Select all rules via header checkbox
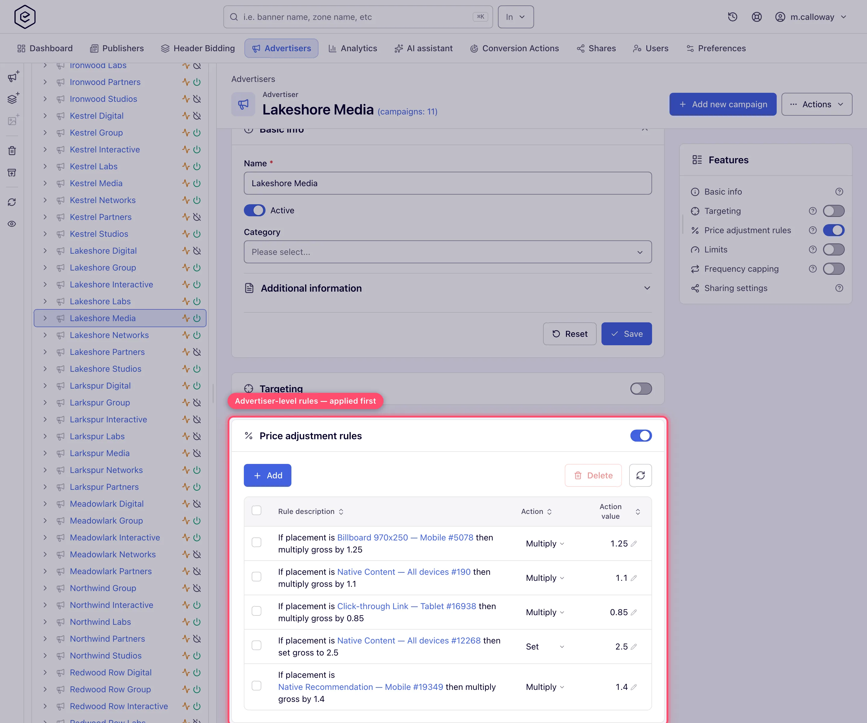The height and width of the screenshot is (723, 867). (x=256, y=511)
